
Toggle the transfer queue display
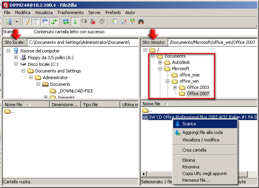54,22
